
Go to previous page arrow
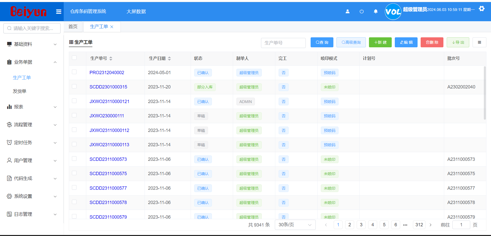[x=326, y=225]
